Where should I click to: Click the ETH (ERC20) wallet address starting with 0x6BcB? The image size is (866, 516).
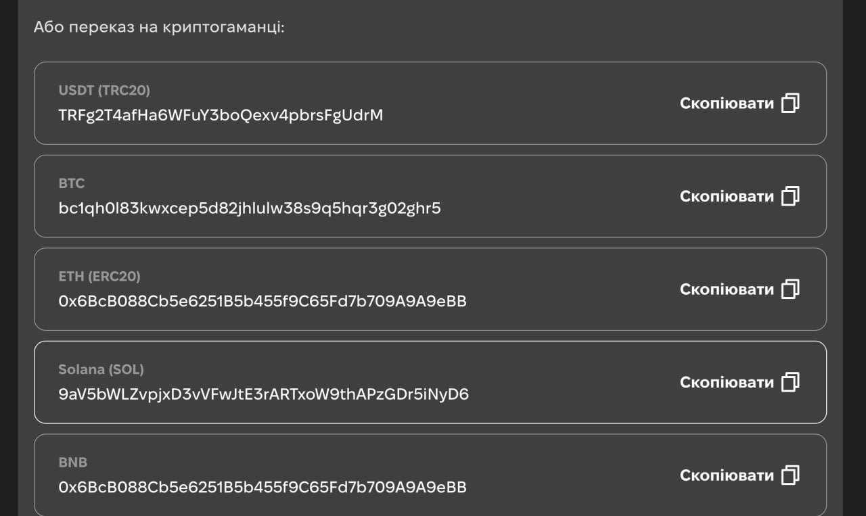click(x=263, y=301)
